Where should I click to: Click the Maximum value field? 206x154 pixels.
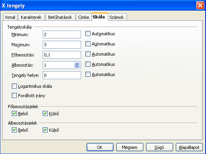[x=62, y=45]
